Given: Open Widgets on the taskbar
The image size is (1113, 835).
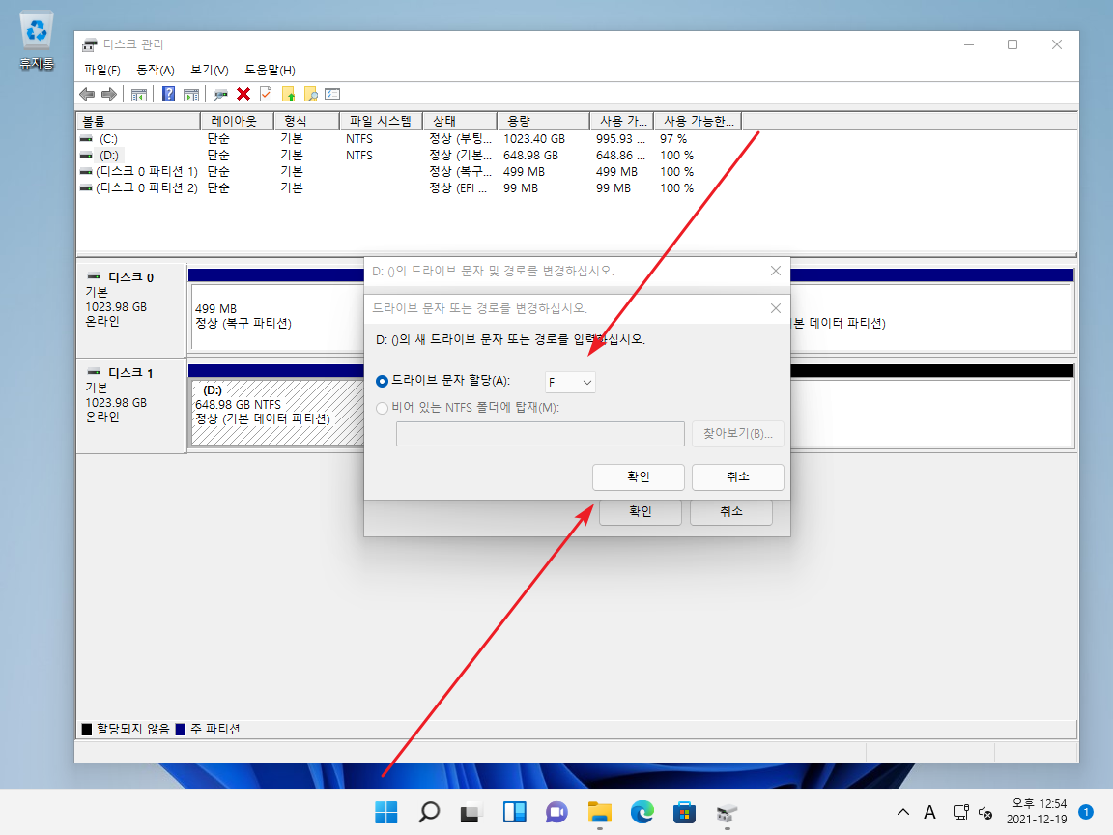Looking at the screenshot, I should pyautogui.click(x=514, y=812).
